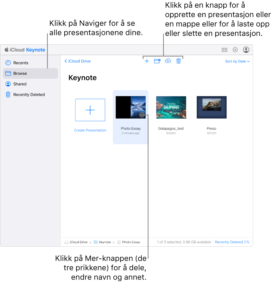Open the app launcher grid icon
The height and width of the screenshot is (283, 274).
224,50
